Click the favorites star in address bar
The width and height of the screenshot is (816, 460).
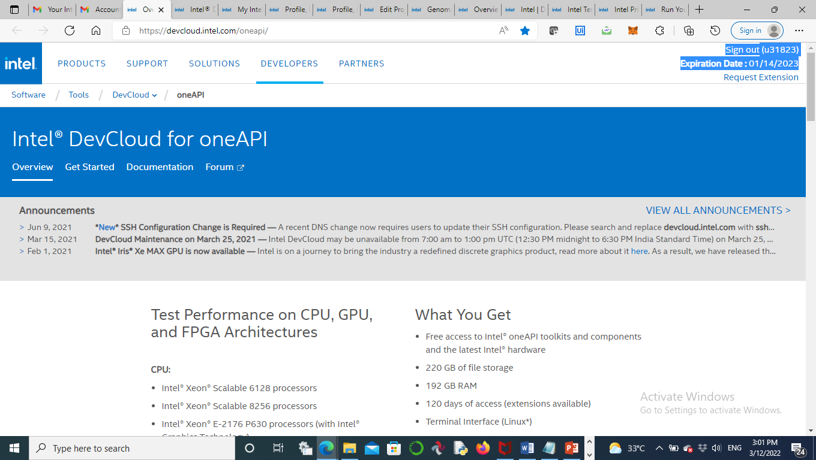[x=525, y=30]
